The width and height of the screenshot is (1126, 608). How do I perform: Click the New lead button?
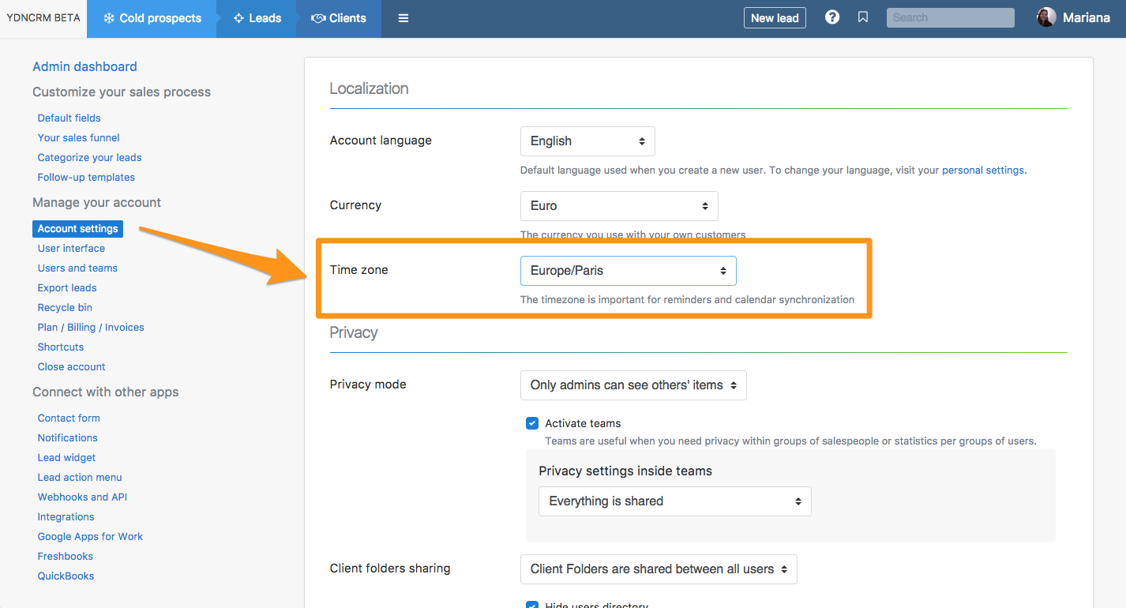click(774, 18)
